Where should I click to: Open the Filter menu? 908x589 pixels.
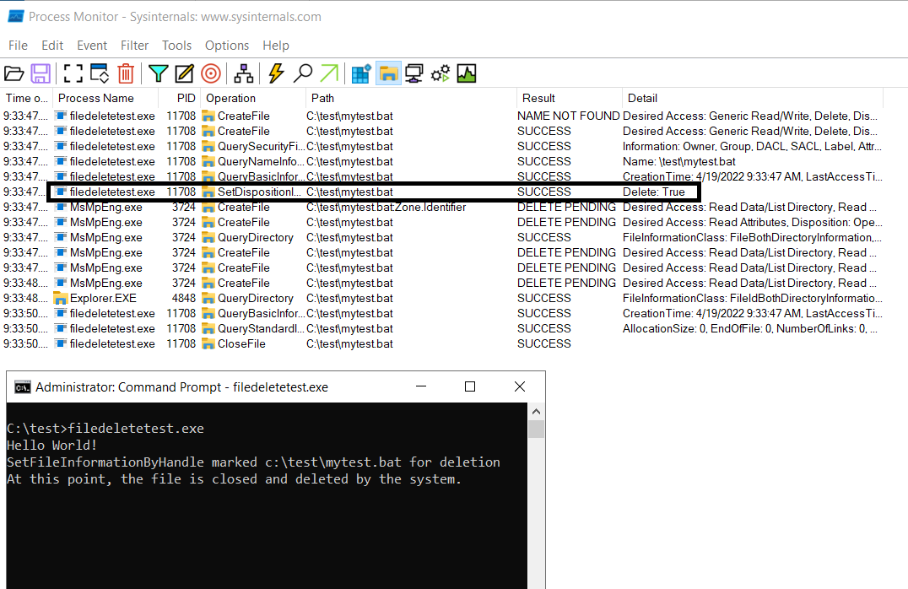134,46
